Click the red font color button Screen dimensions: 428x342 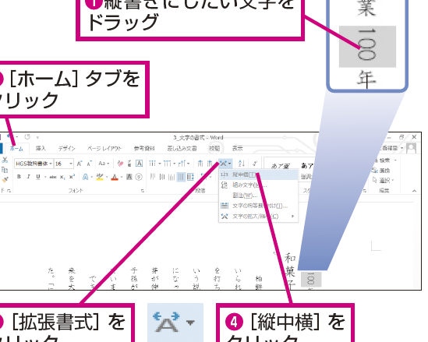pos(115,177)
